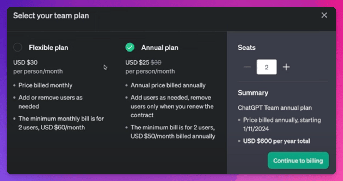Viewport: 343px width, 181px height.
Task: Click the Summary heading
Action: [x=253, y=93]
